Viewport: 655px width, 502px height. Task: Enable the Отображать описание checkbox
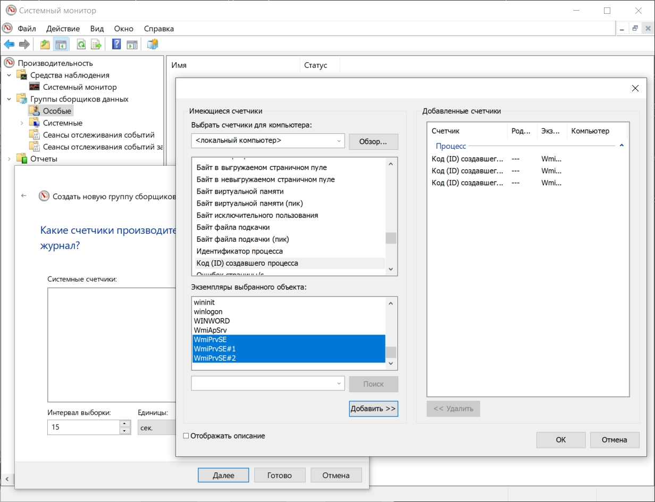point(186,436)
